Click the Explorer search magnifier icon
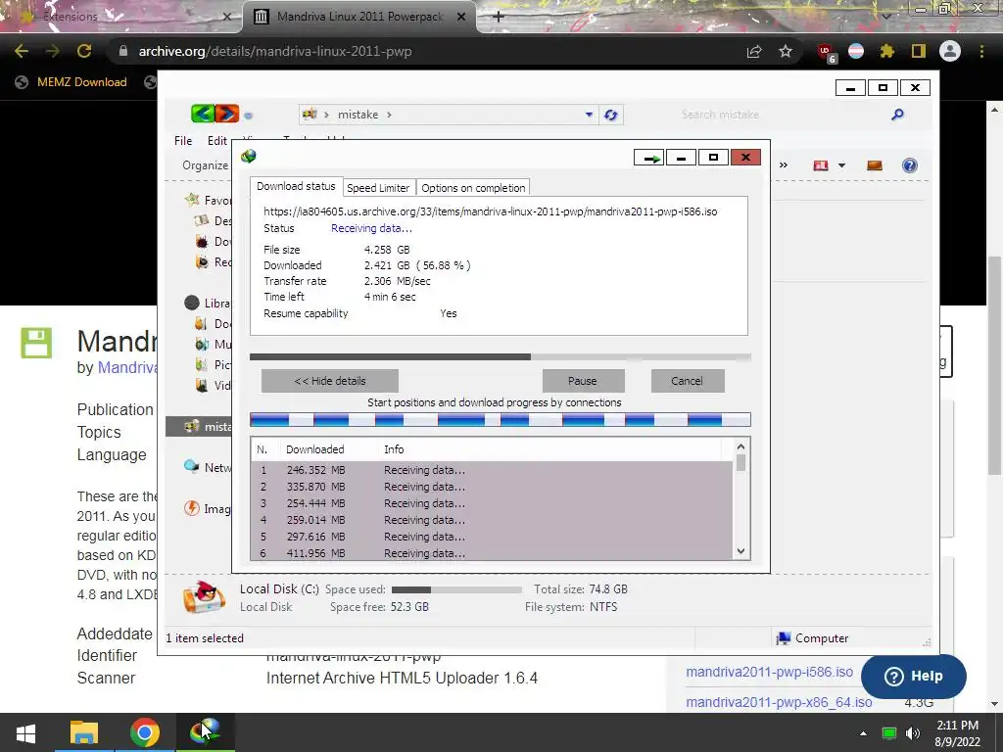Image resolution: width=1003 pixels, height=752 pixels. click(897, 115)
